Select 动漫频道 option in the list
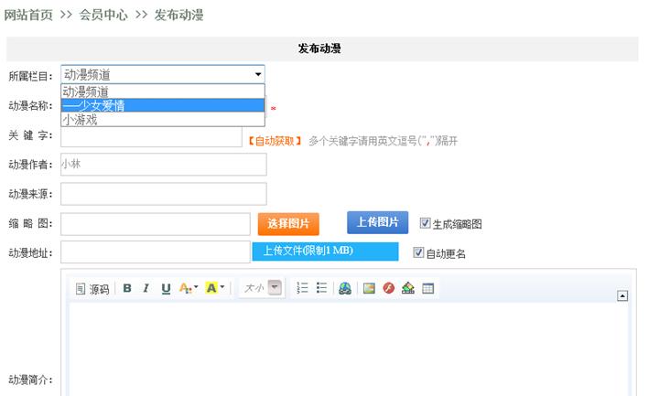The height and width of the screenshot is (396, 659). tap(163, 91)
